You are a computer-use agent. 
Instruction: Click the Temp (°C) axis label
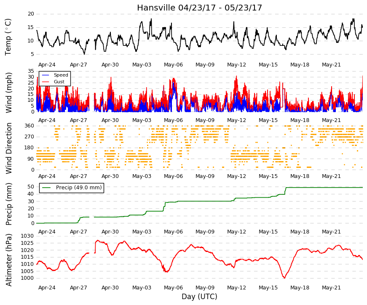pyautogui.click(x=8, y=37)
